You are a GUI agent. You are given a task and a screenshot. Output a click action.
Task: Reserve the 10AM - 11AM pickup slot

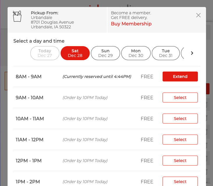180,119
